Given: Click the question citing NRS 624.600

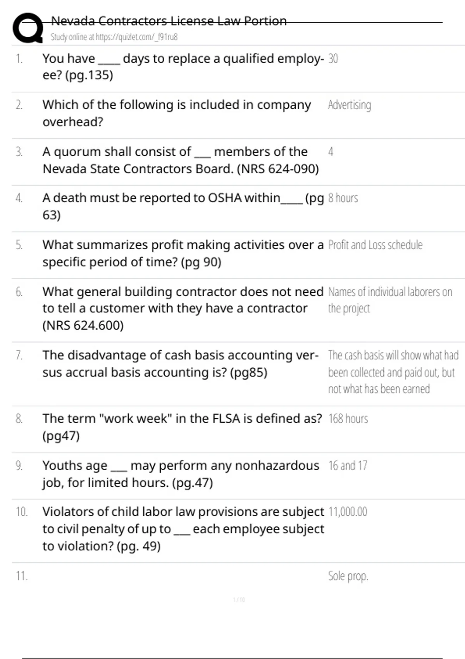Looking at the screenshot, I should click(183, 308).
